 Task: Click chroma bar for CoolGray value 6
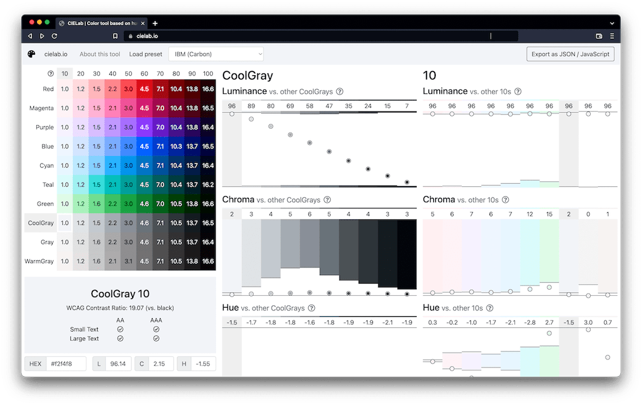309,243
